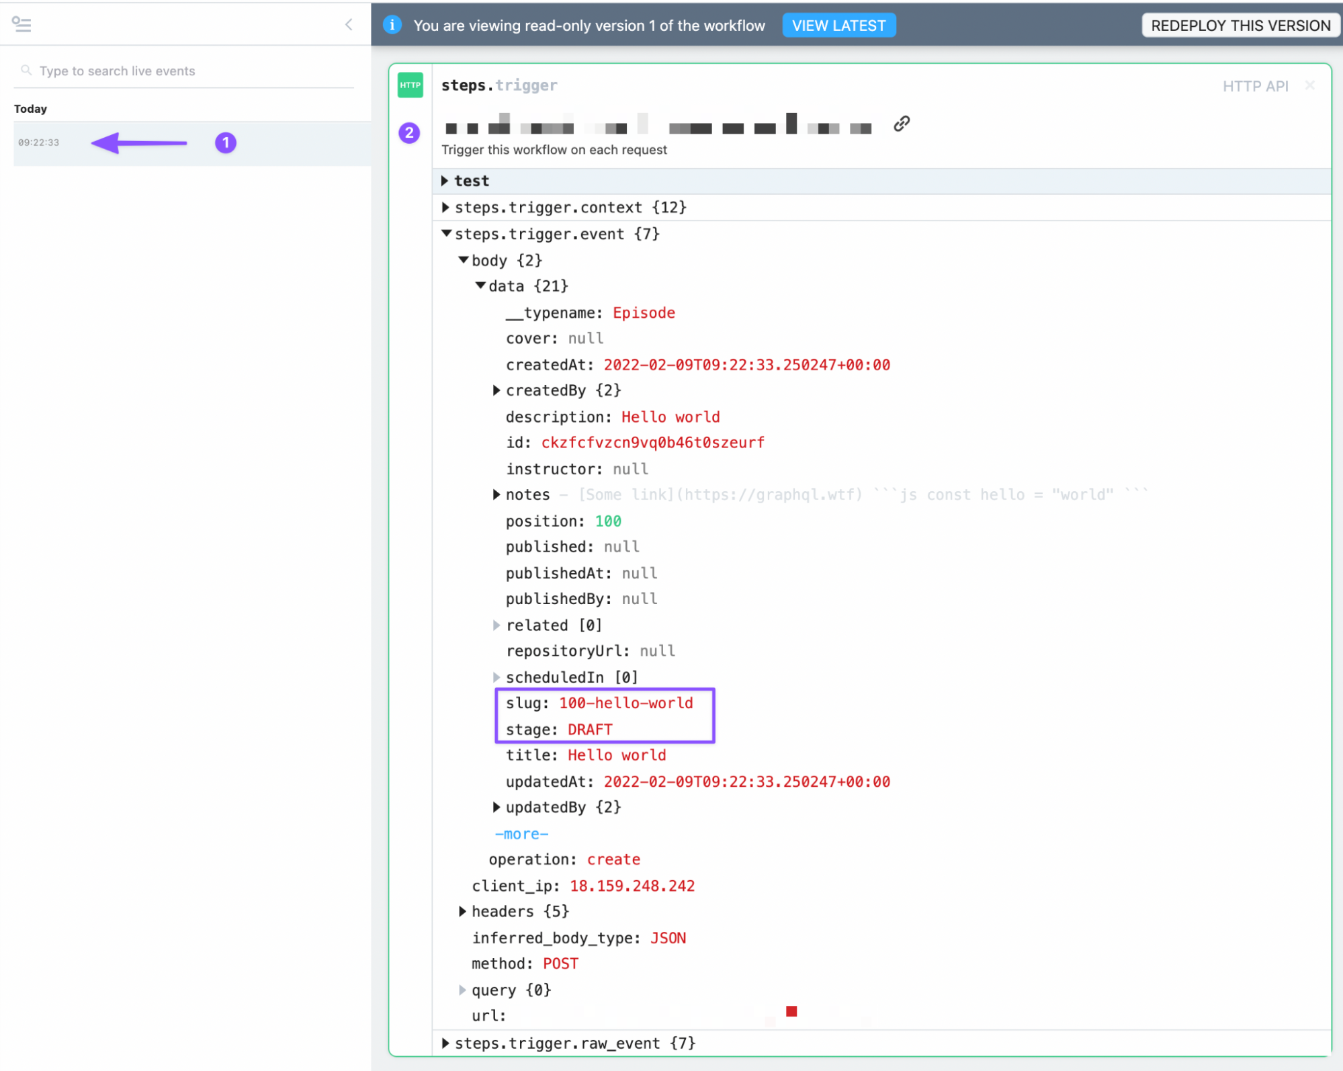
Task: Click the -more- link
Action: pos(521,834)
